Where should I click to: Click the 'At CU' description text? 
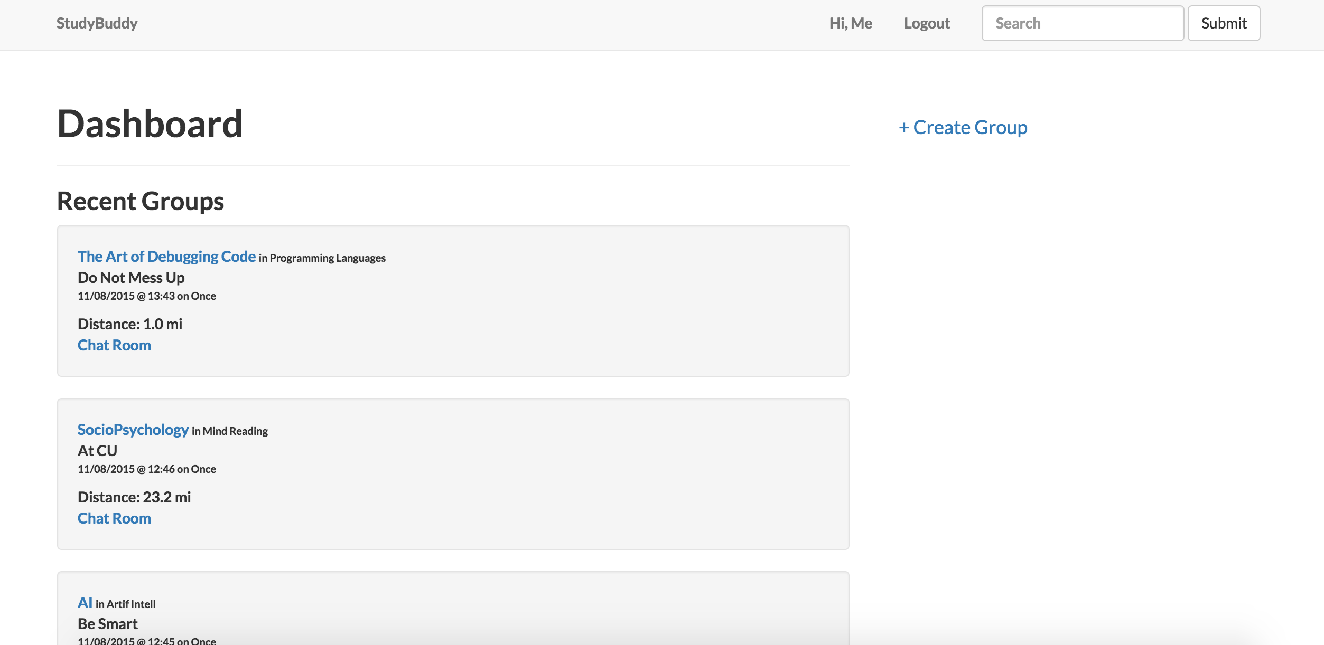click(x=97, y=451)
